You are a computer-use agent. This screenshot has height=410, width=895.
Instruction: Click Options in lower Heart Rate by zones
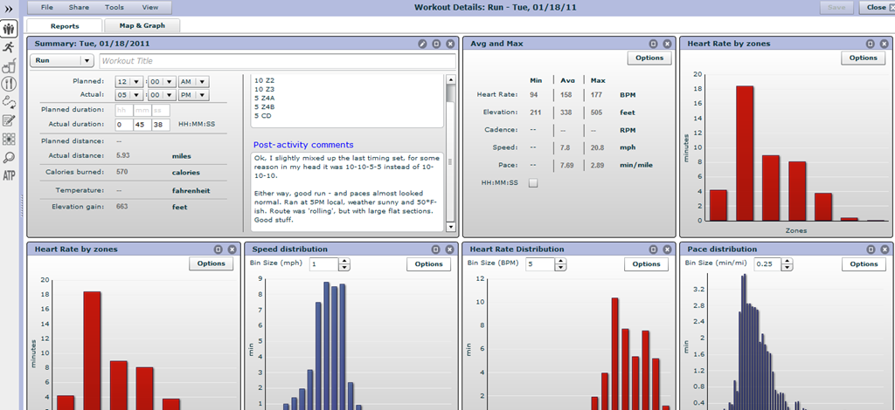click(212, 263)
